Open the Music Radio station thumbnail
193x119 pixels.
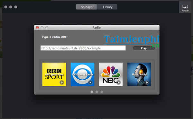[139, 74]
